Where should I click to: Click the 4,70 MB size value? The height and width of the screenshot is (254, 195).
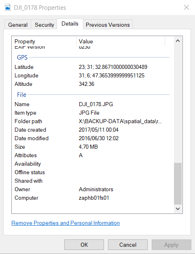coord(88,147)
